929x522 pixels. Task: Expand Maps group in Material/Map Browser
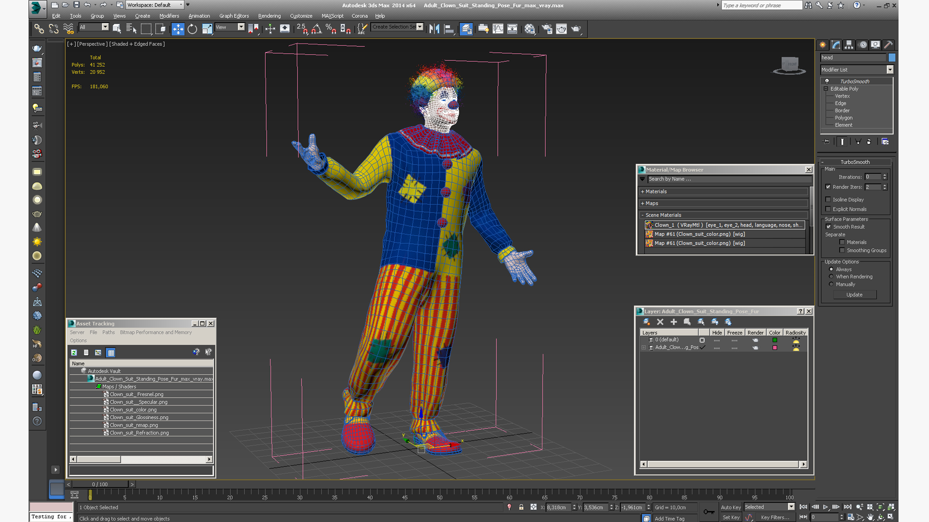(x=642, y=203)
